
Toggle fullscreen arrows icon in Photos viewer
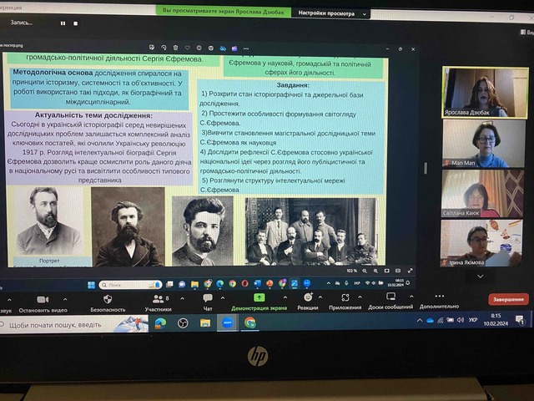[x=410, y=271]
